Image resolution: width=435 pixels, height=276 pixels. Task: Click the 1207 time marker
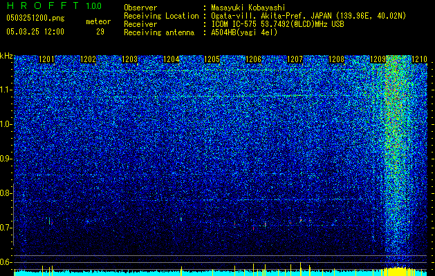(x=295, y=59)
